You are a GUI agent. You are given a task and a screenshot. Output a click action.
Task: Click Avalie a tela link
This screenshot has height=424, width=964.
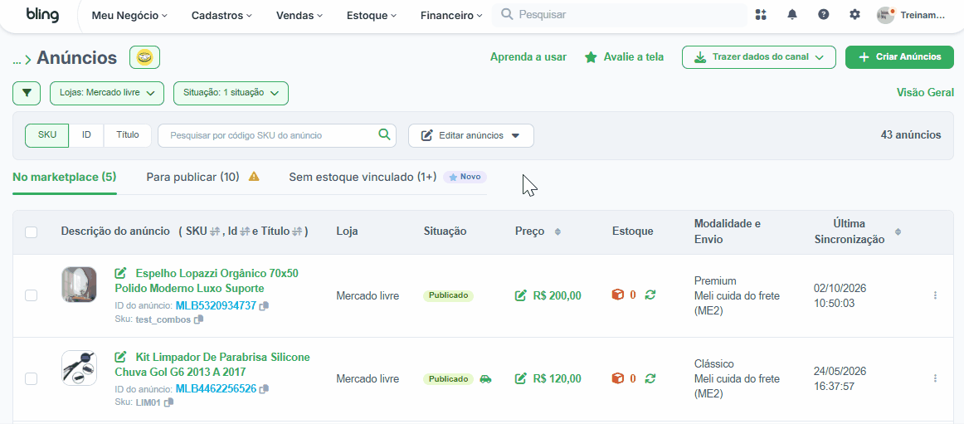coord(624,57)
